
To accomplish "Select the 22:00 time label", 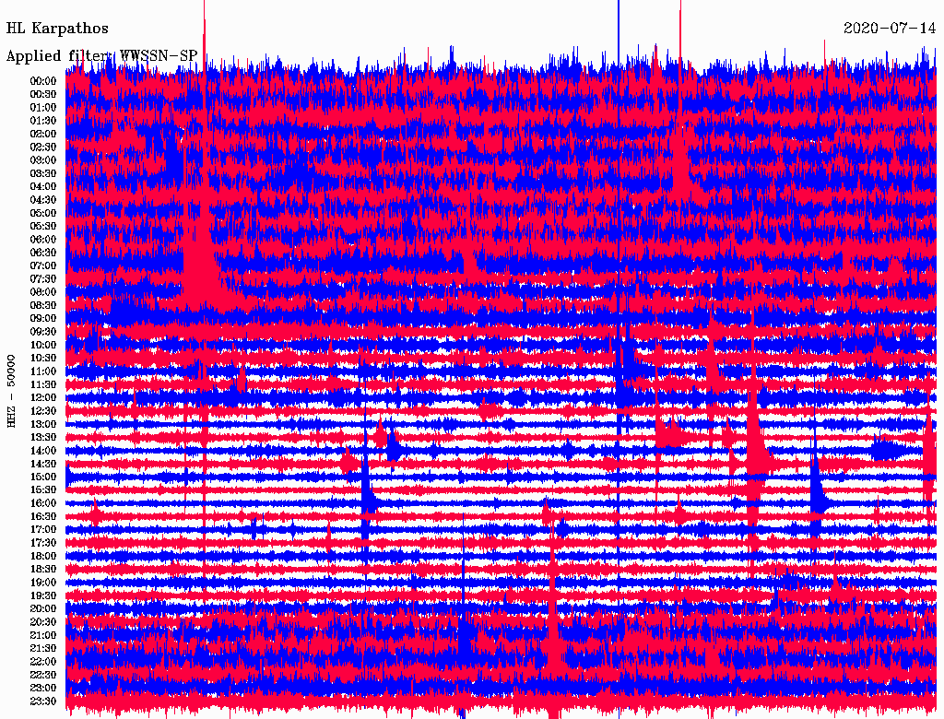I will pos(43,662).
